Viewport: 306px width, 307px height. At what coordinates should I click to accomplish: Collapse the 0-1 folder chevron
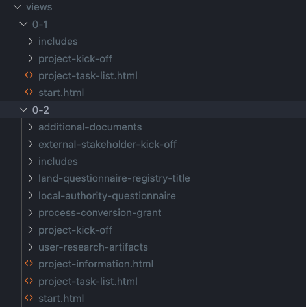[x=23, y=24]
